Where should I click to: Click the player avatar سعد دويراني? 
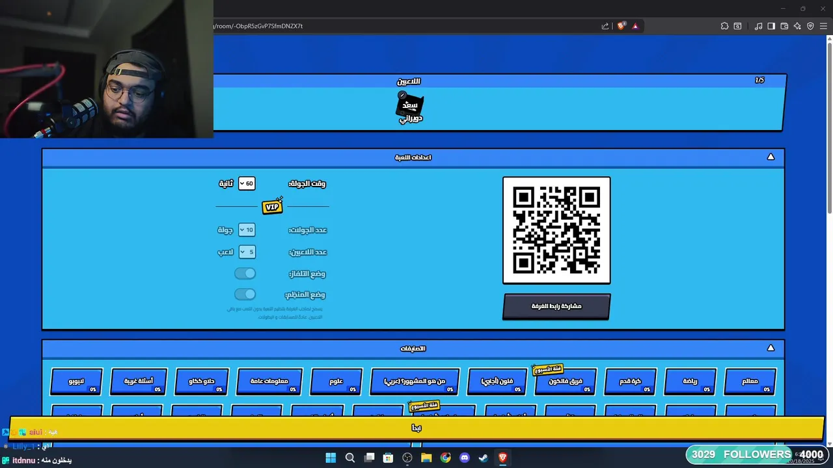pos(410,107)
